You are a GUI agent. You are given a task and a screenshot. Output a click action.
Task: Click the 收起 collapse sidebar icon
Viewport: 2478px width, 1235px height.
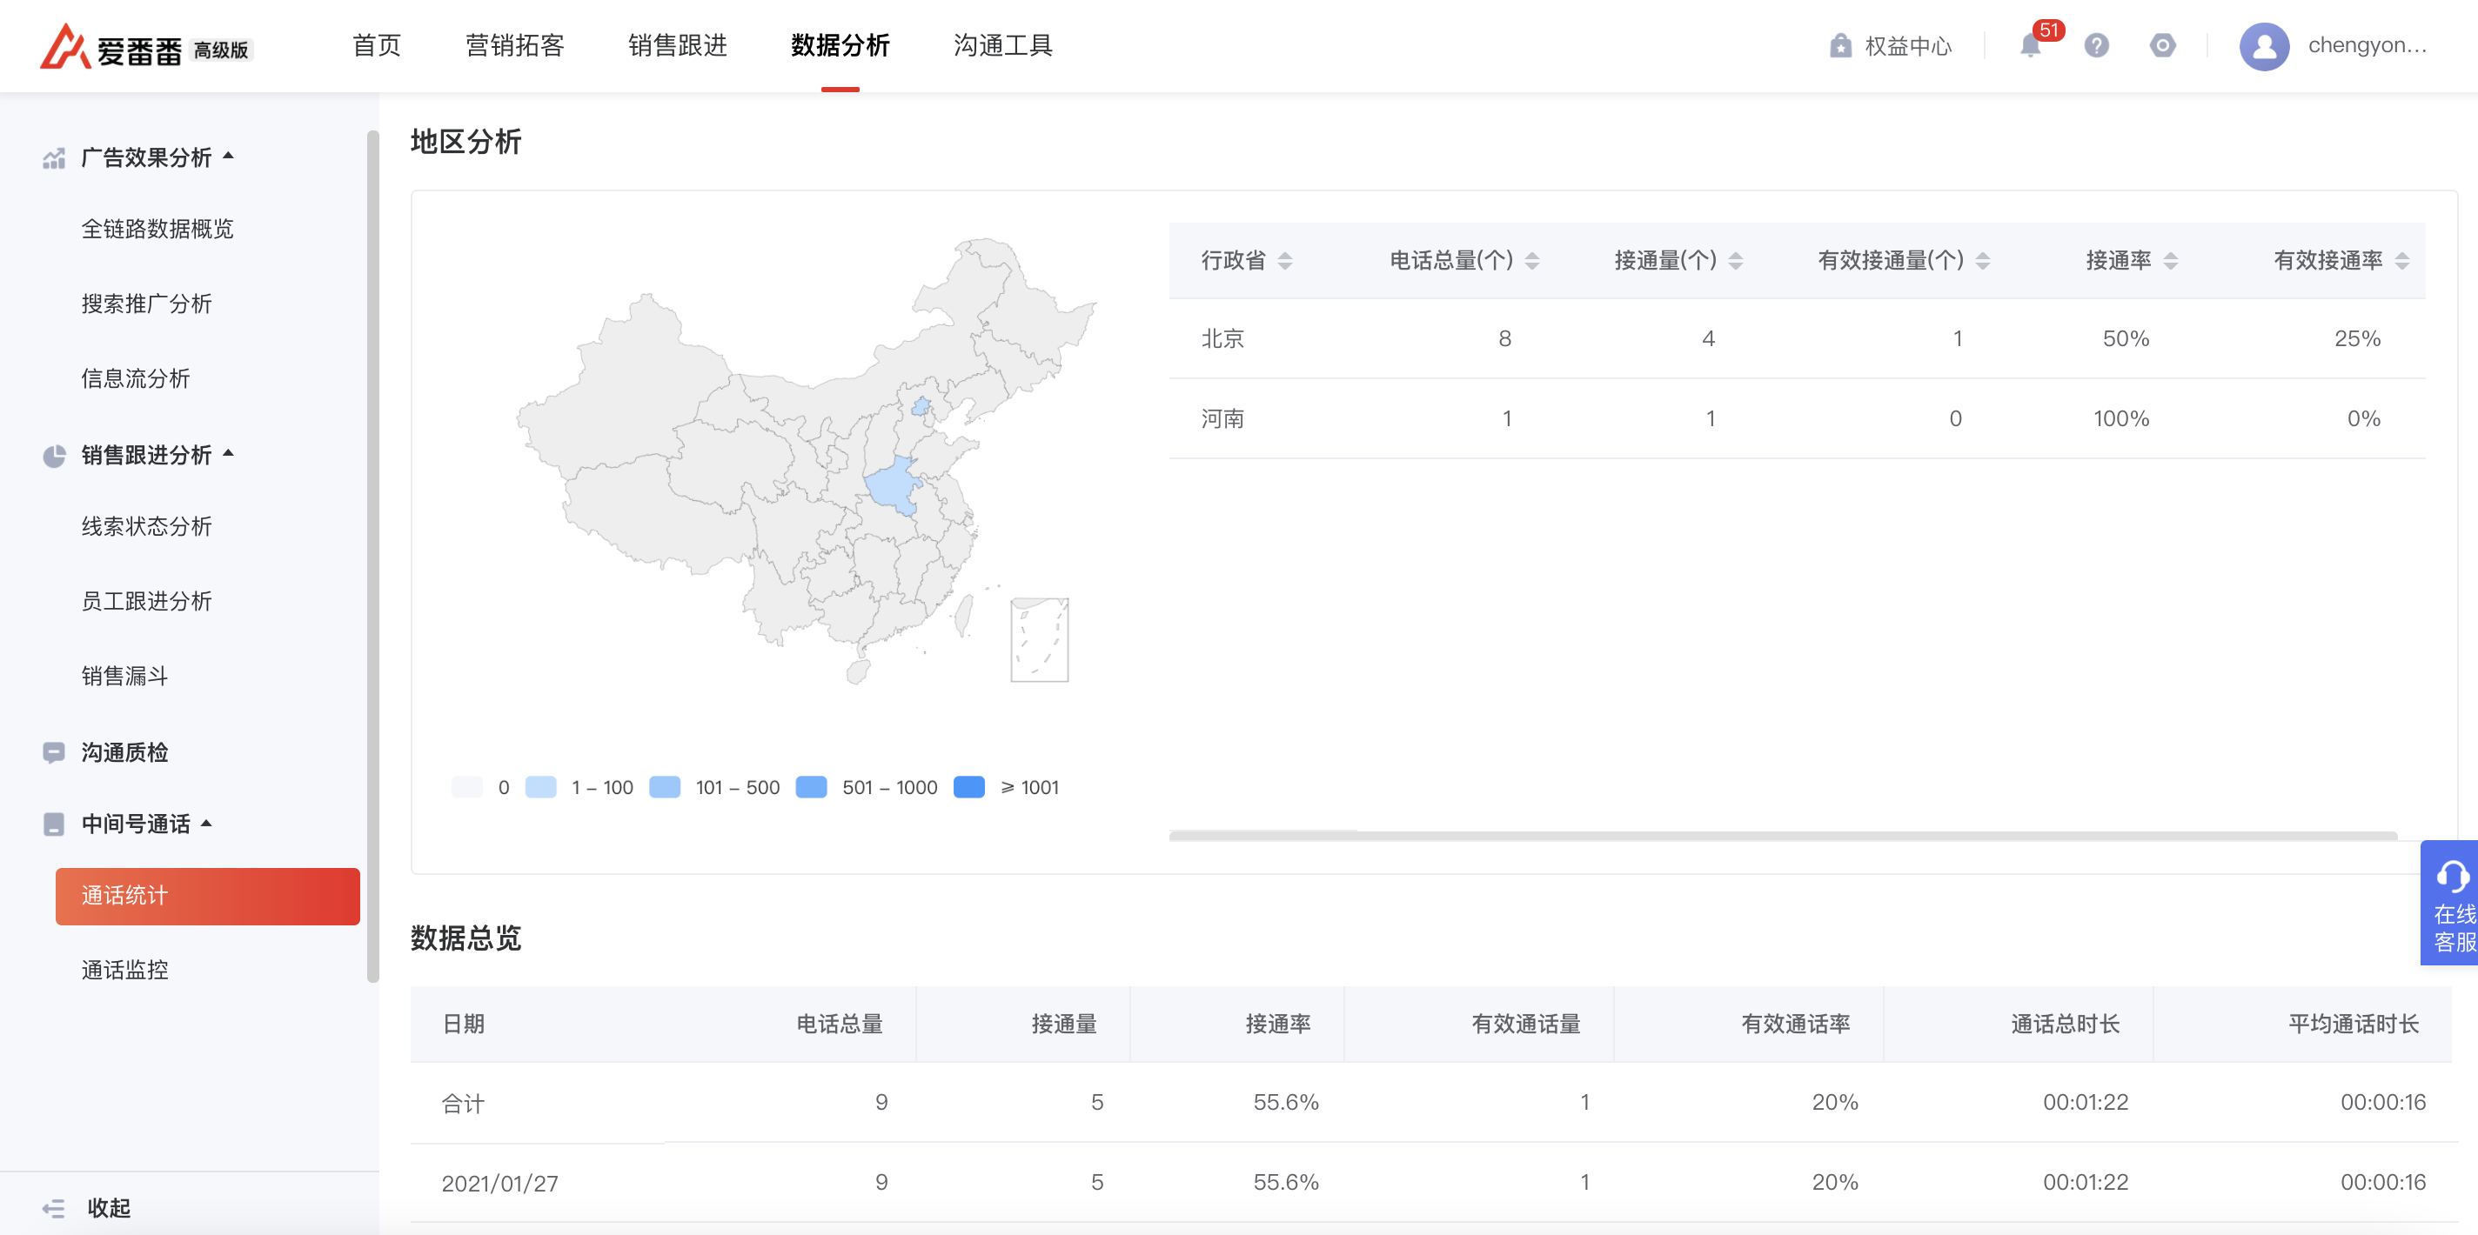54,1208
